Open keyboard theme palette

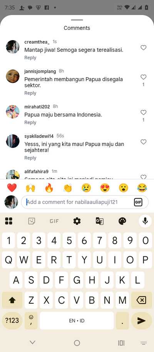tap(122, 221)
